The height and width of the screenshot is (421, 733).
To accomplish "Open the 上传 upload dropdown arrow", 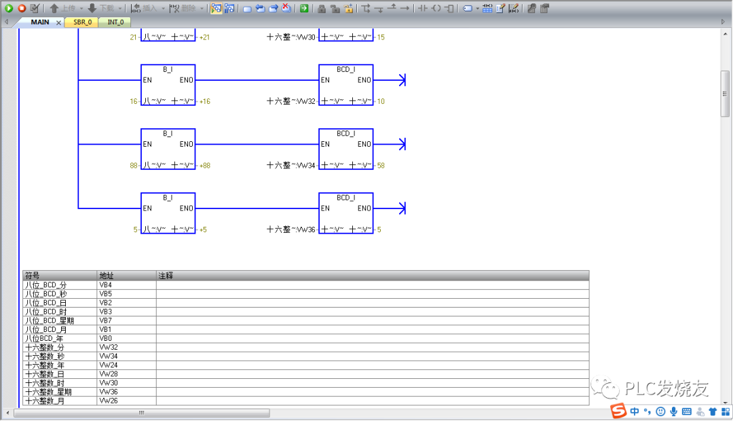I will point(81,8).
